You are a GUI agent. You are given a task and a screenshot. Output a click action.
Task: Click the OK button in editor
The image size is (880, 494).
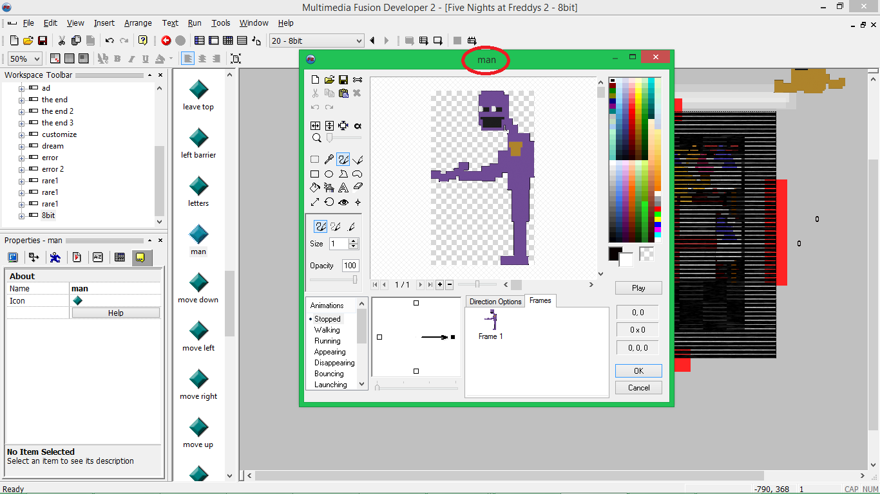click(638, 370)
